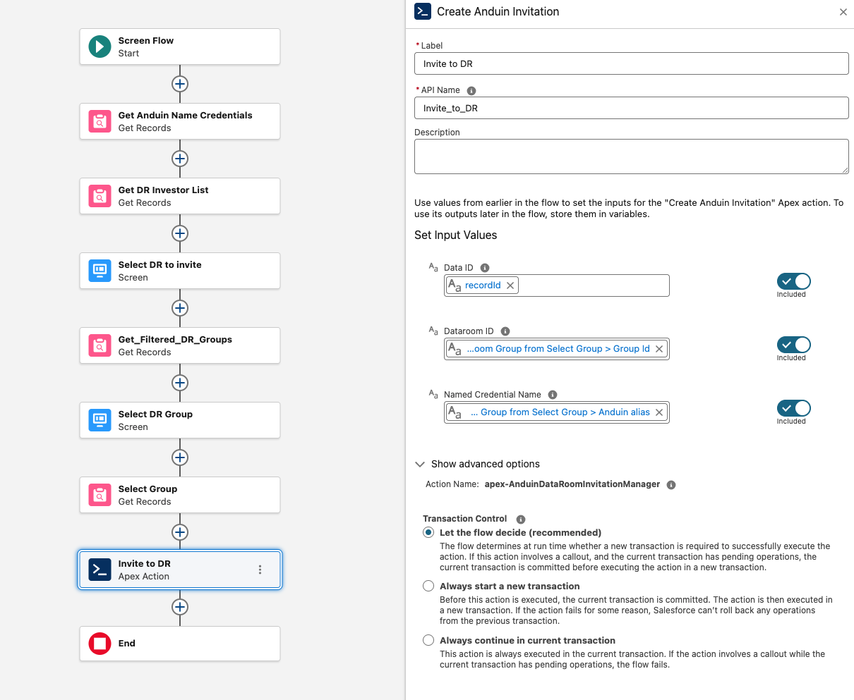Add element below Select Group node
The height and width of the screenshot is (700, 854).
coord(180,532)
